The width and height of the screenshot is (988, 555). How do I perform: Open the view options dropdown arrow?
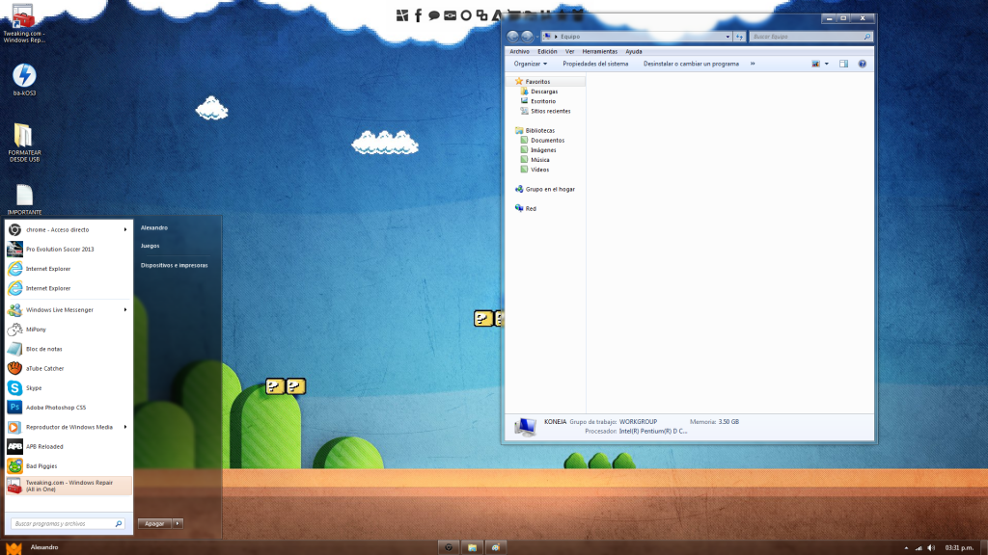(x=826, y=64)
